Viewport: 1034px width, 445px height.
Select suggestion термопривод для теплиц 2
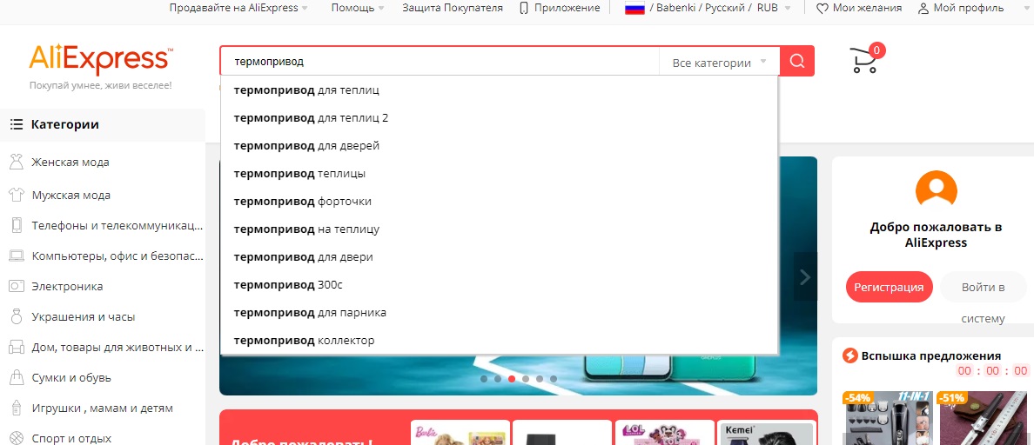click(311, 118)
